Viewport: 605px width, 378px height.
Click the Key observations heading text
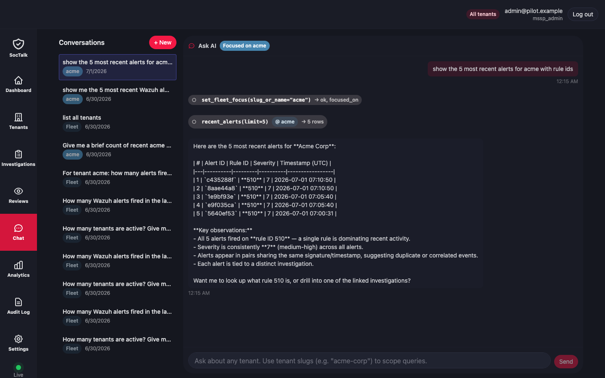pos(223,230)
